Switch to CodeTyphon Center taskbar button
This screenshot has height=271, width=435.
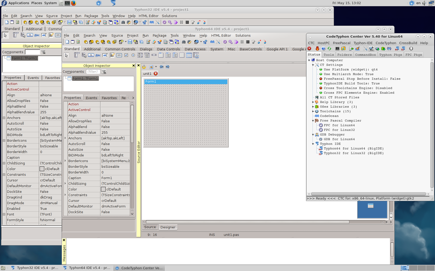tap(139, 268)
